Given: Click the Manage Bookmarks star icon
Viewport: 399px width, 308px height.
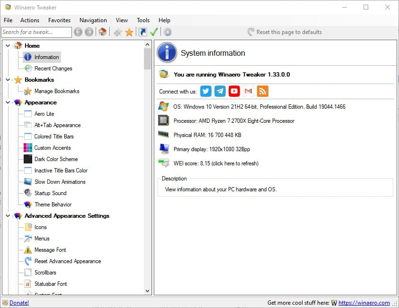Looking at the screenshot, I should point(28,91).
